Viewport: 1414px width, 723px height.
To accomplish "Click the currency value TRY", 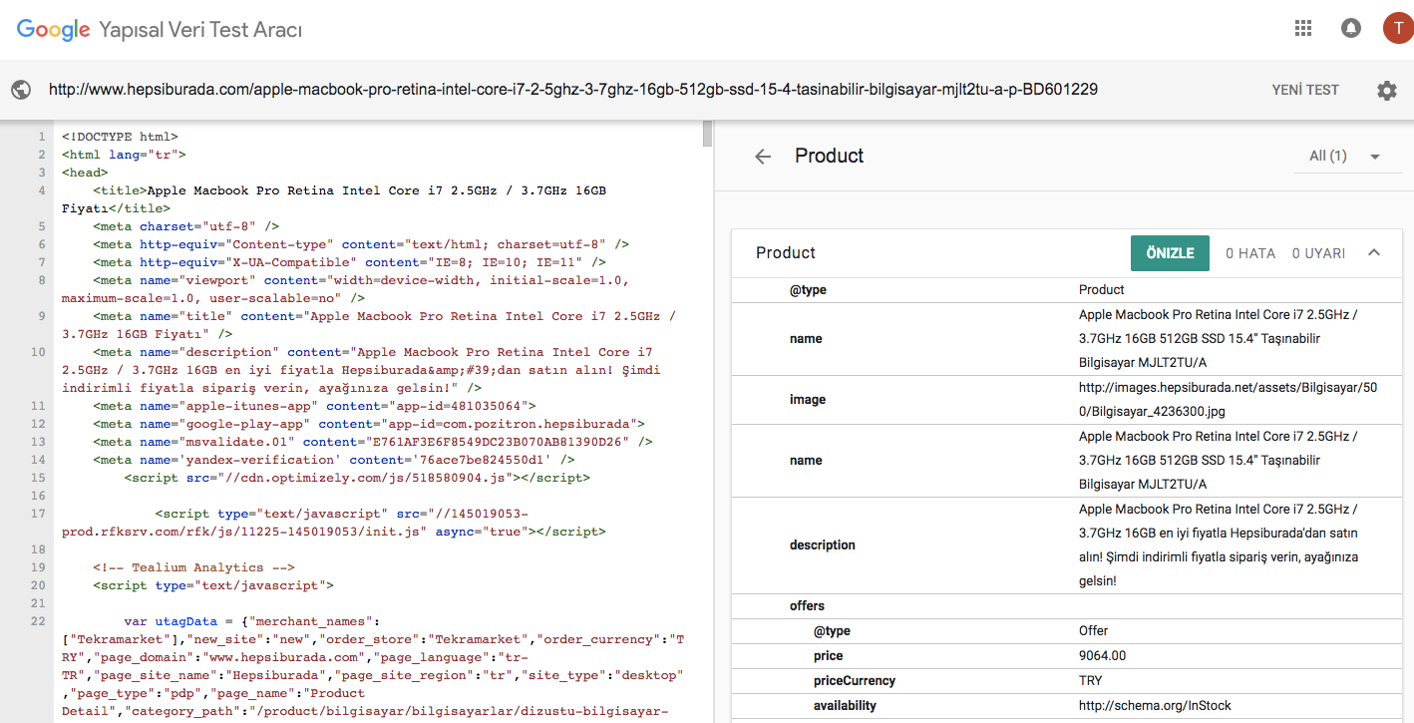I will coord(1091,681).
